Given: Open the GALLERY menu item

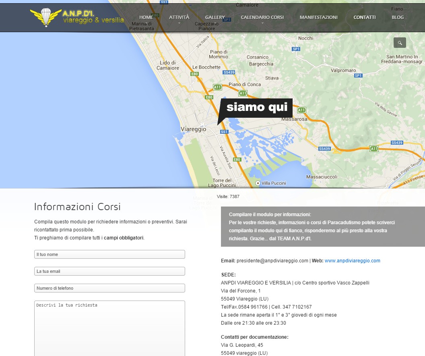Looking at the screenshot, I should coord(215,17).
